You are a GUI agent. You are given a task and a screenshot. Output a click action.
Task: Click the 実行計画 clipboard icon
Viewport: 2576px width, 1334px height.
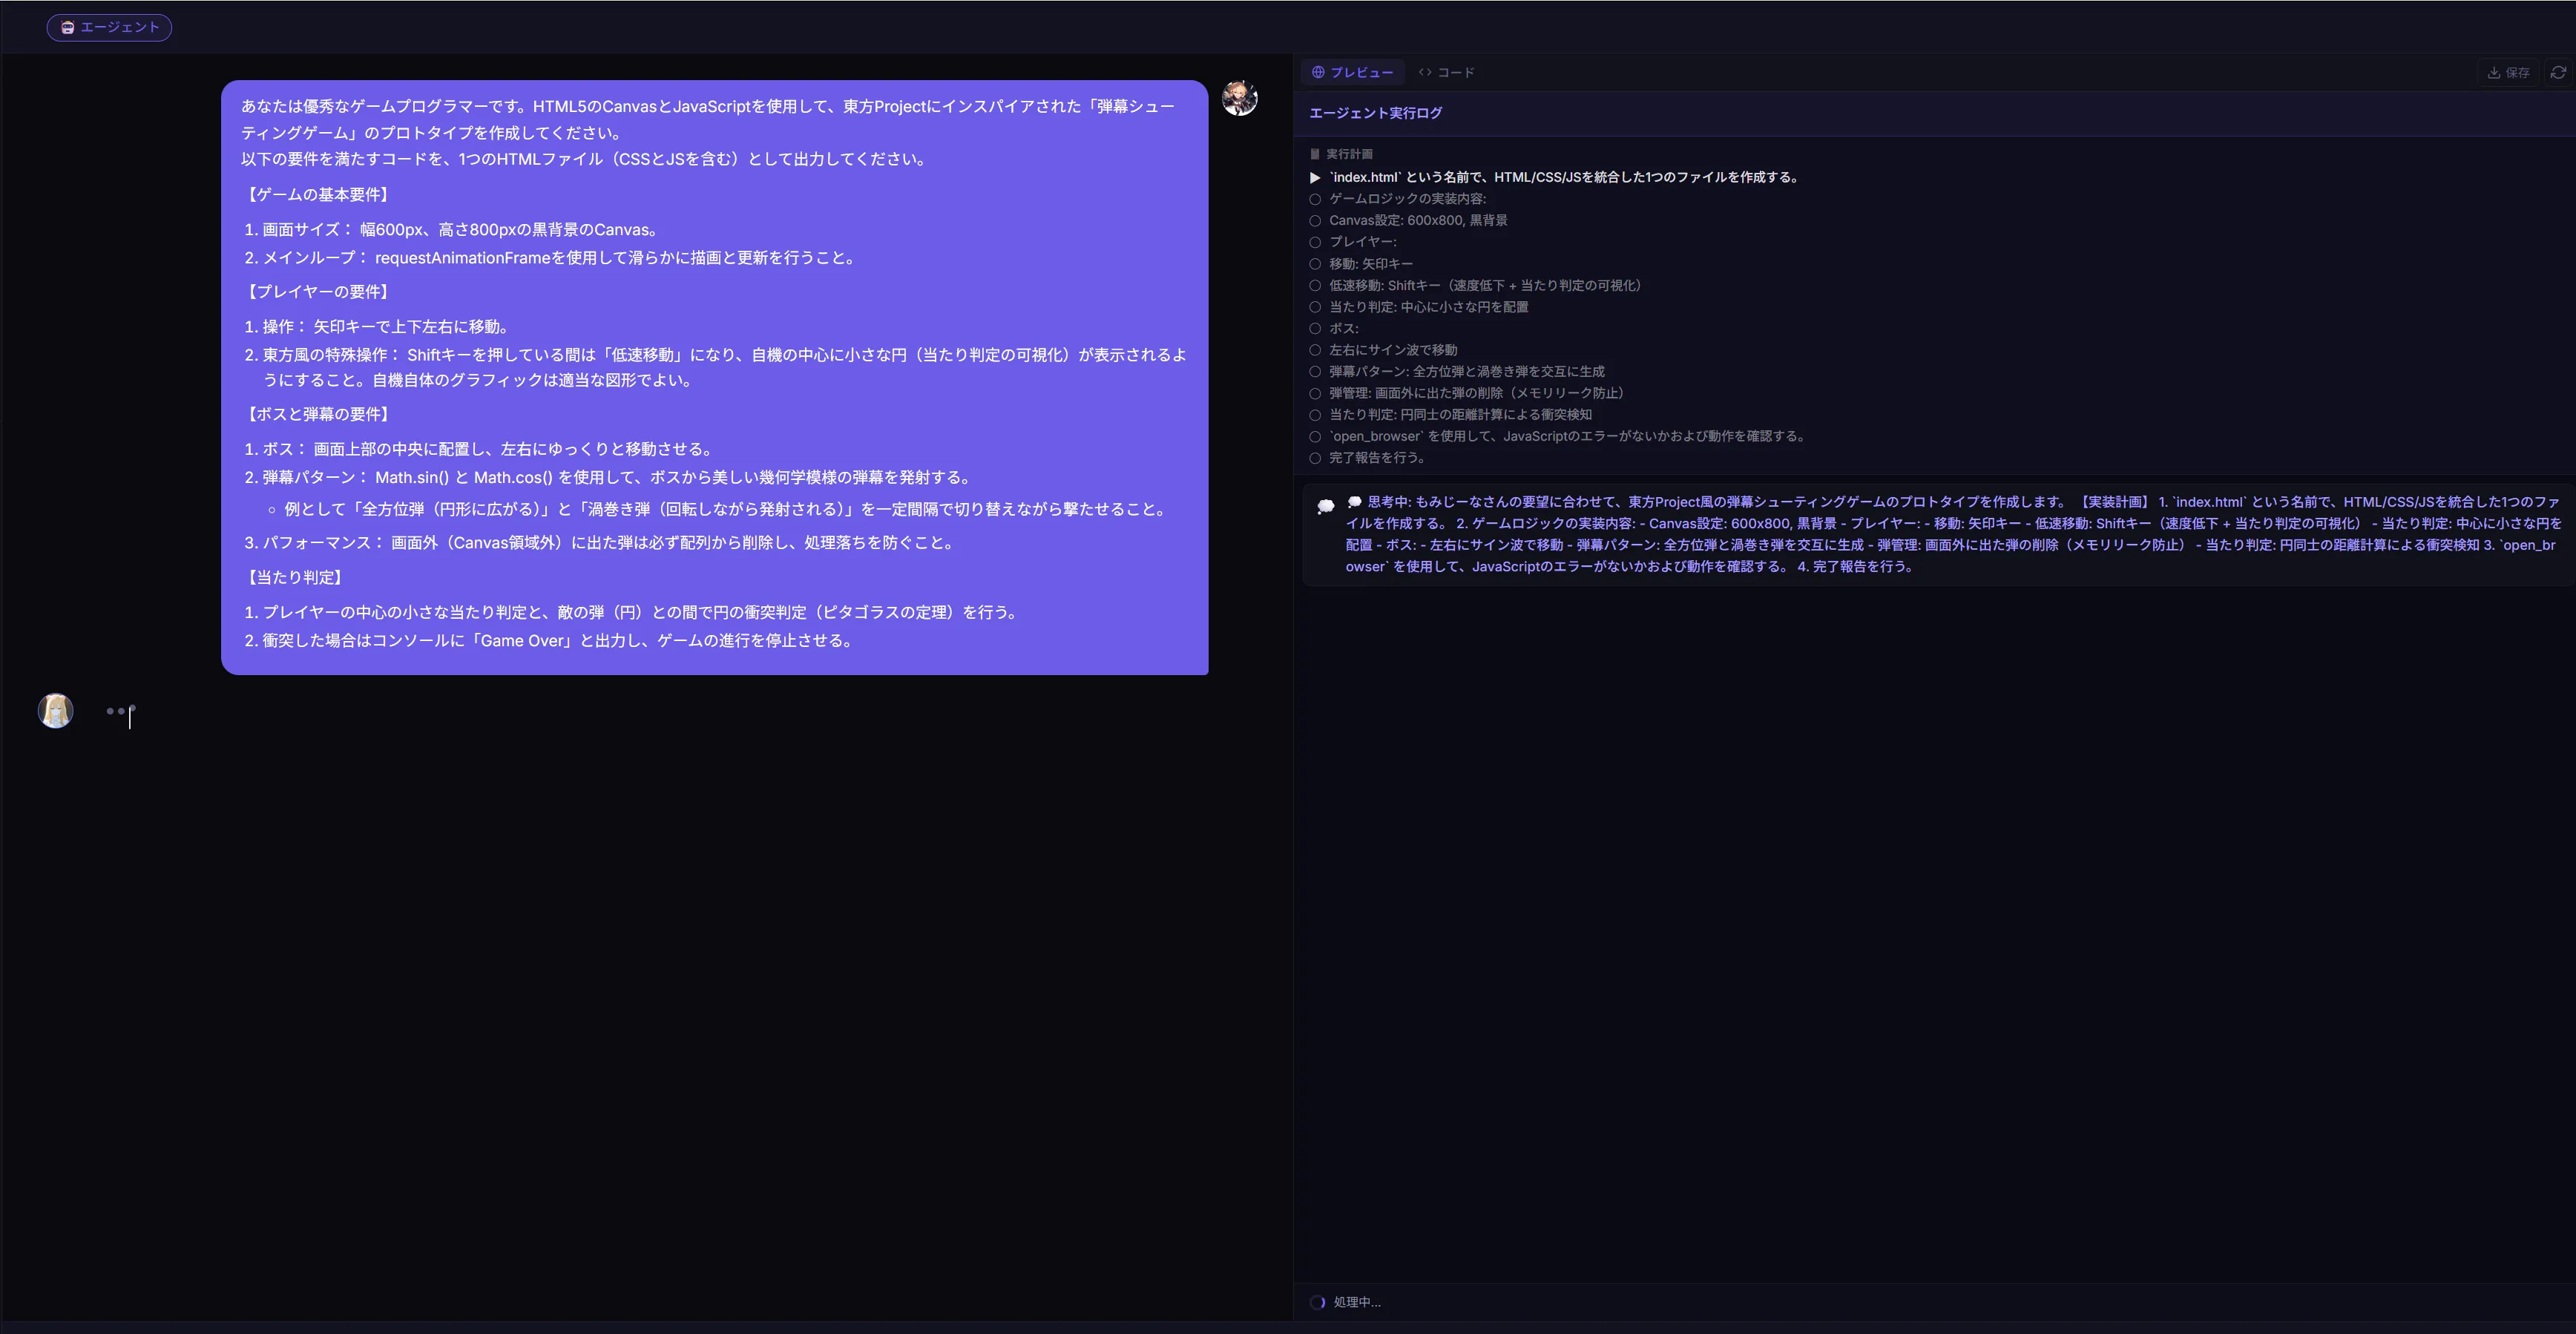pos(1315,154)
